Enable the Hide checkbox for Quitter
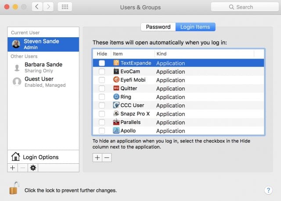The image size is (281, 201). [102, 88]
